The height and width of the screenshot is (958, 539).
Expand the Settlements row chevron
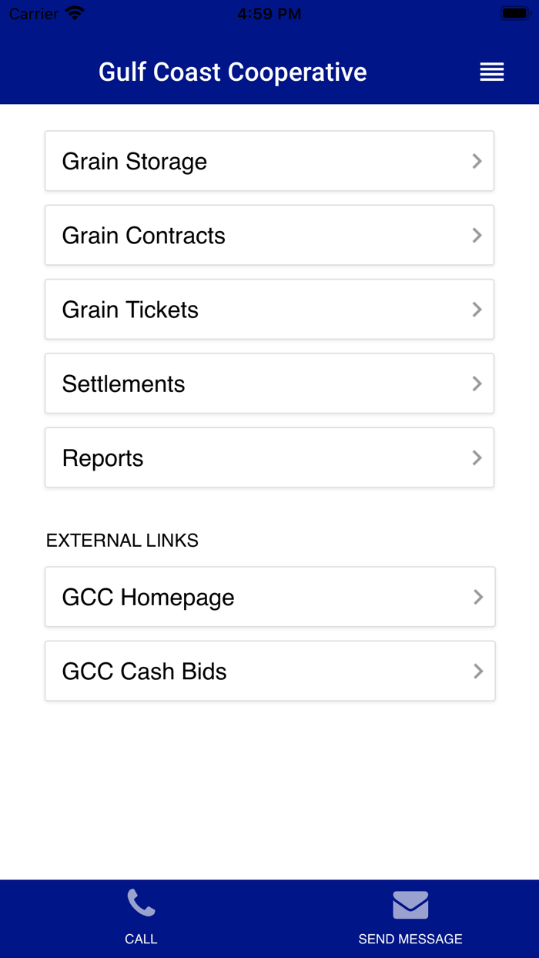point(477,384)
